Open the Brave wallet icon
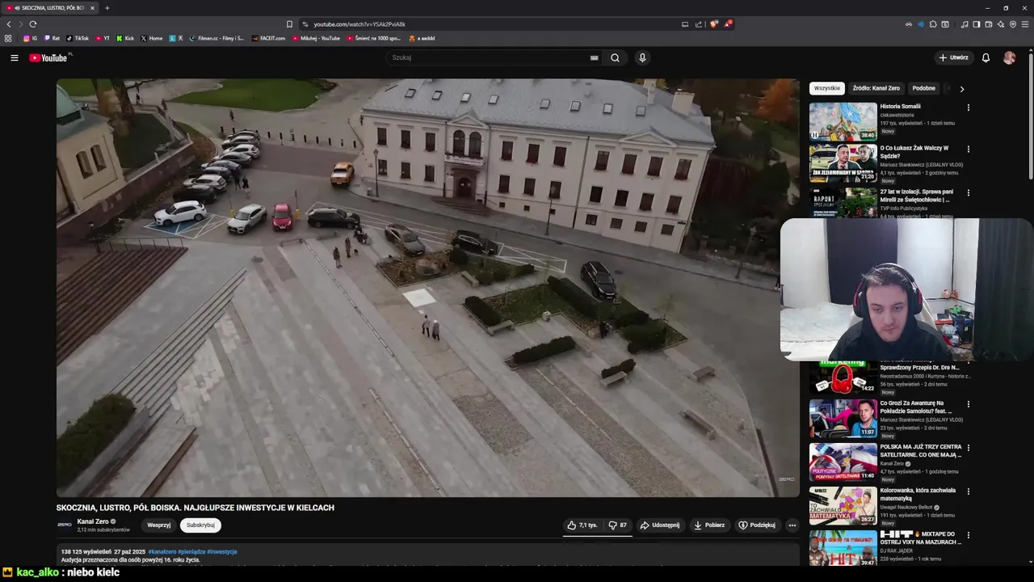Viewport: 1034px width, 582px height. pyautogui.click(x=989, y=24)
